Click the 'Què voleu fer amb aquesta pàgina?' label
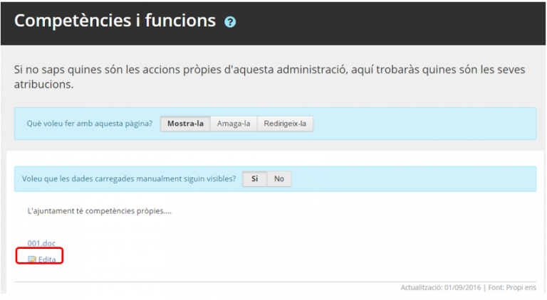The width and height of the screenshot is (547, 300). [89, 124]
